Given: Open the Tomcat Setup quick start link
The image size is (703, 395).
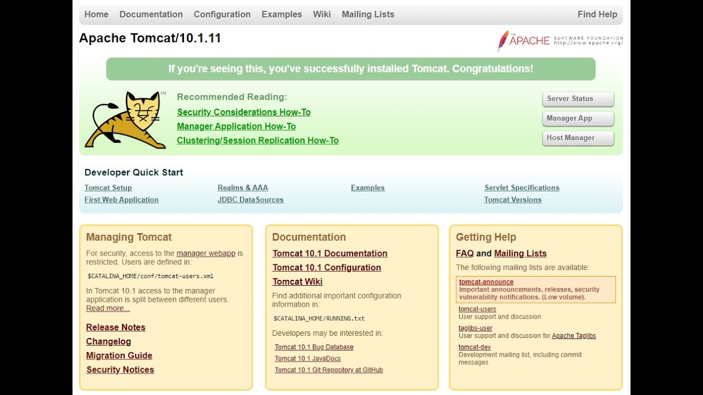Looking at the screenshot, I should click(x=108, y=188).
